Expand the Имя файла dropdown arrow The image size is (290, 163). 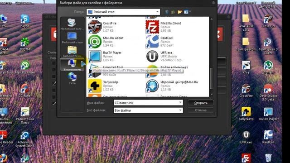pos(180,103)
